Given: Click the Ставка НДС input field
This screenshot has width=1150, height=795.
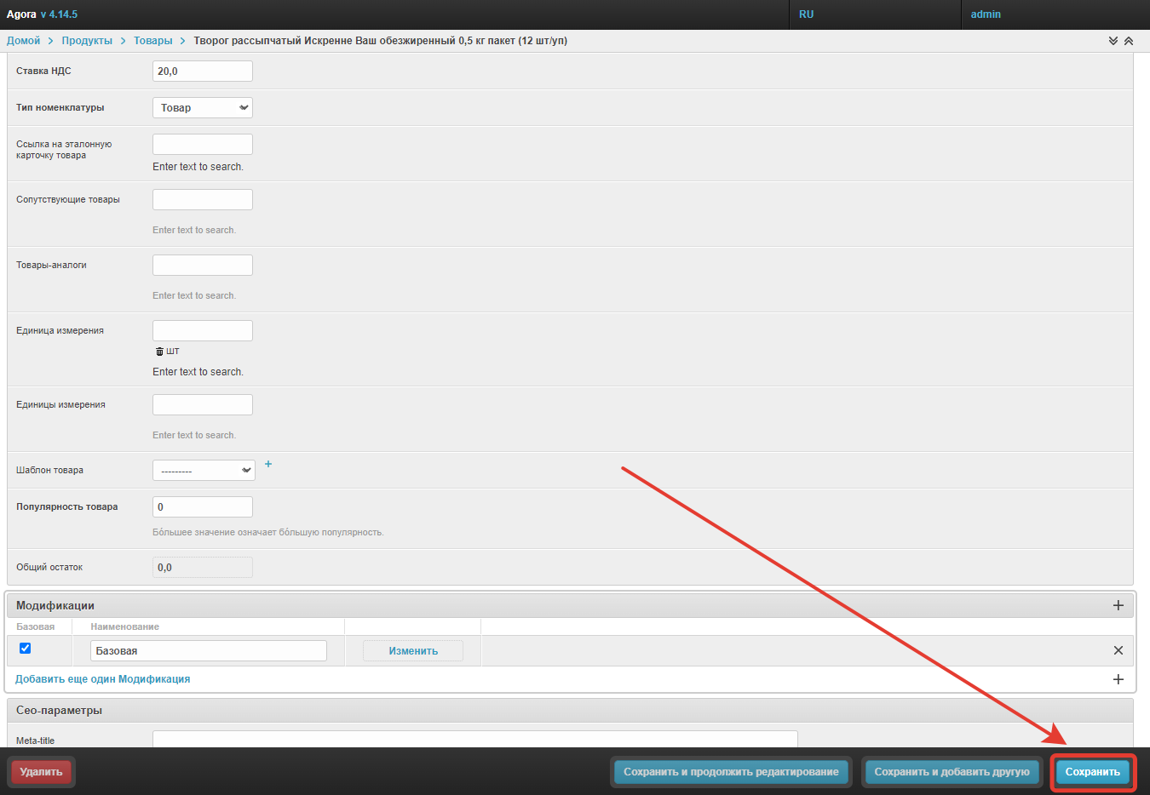Looking at the screenshot, I should tap(203, 71).
